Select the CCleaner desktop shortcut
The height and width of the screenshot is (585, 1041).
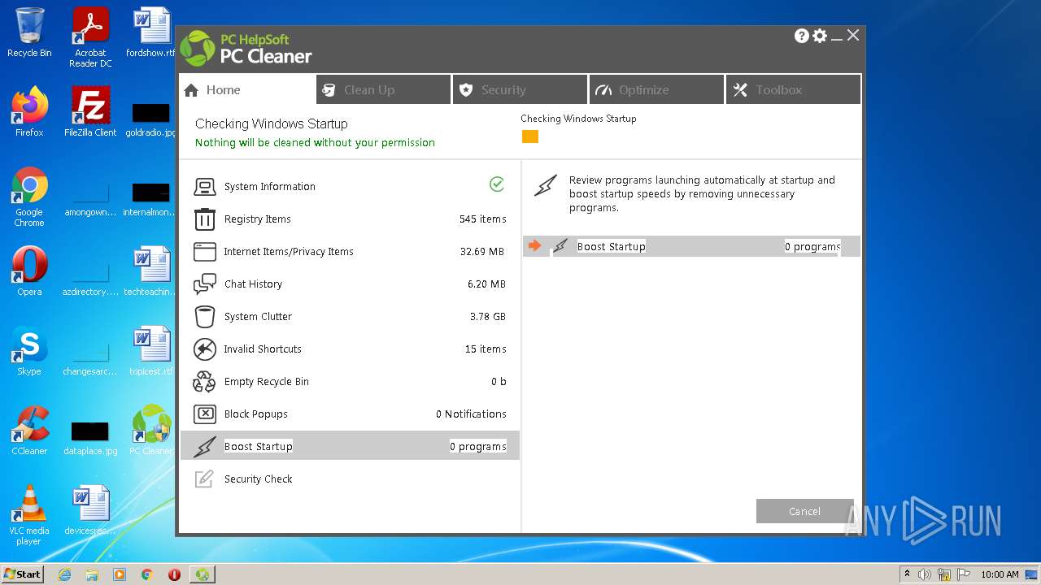(x=29, y=431)
